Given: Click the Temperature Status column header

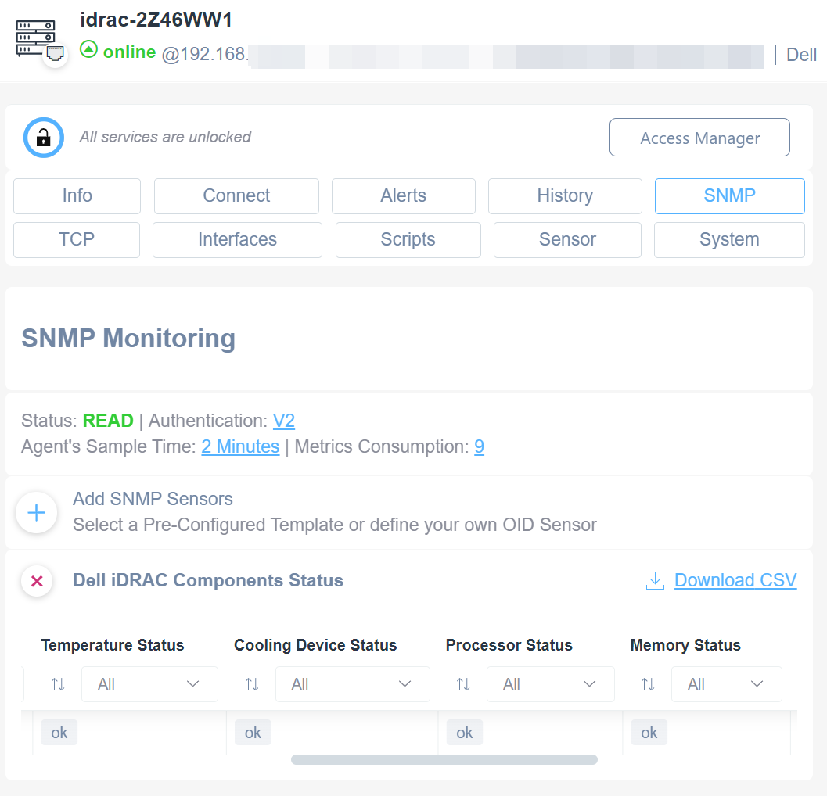Looking at the screenshot, I should 113,645.
